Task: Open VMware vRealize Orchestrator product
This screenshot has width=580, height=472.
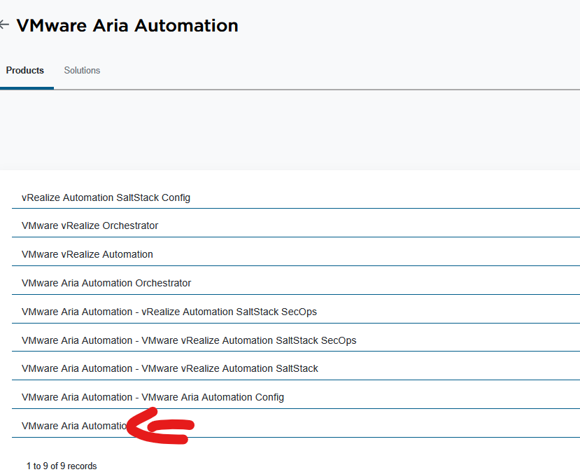Action: pos(90,225)
